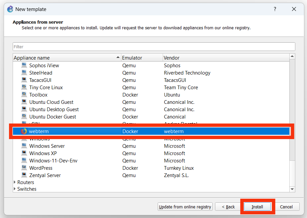The image size is (307, 218).
Task: Click the SteelHead appliance icon
Action: tap(24, 73)
